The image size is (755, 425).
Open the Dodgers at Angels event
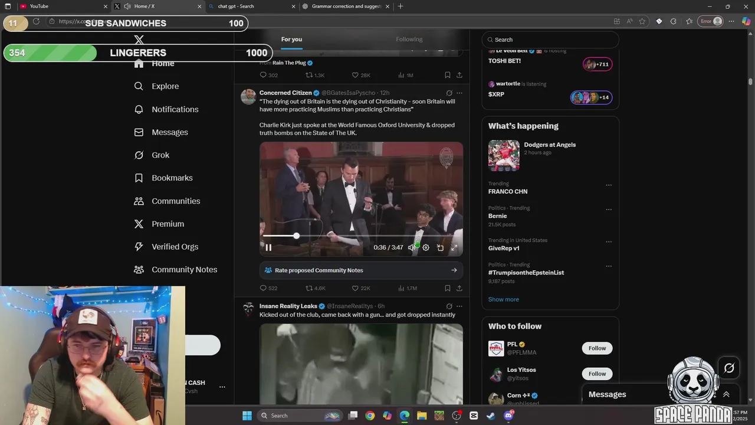click(x=550, y=155)
